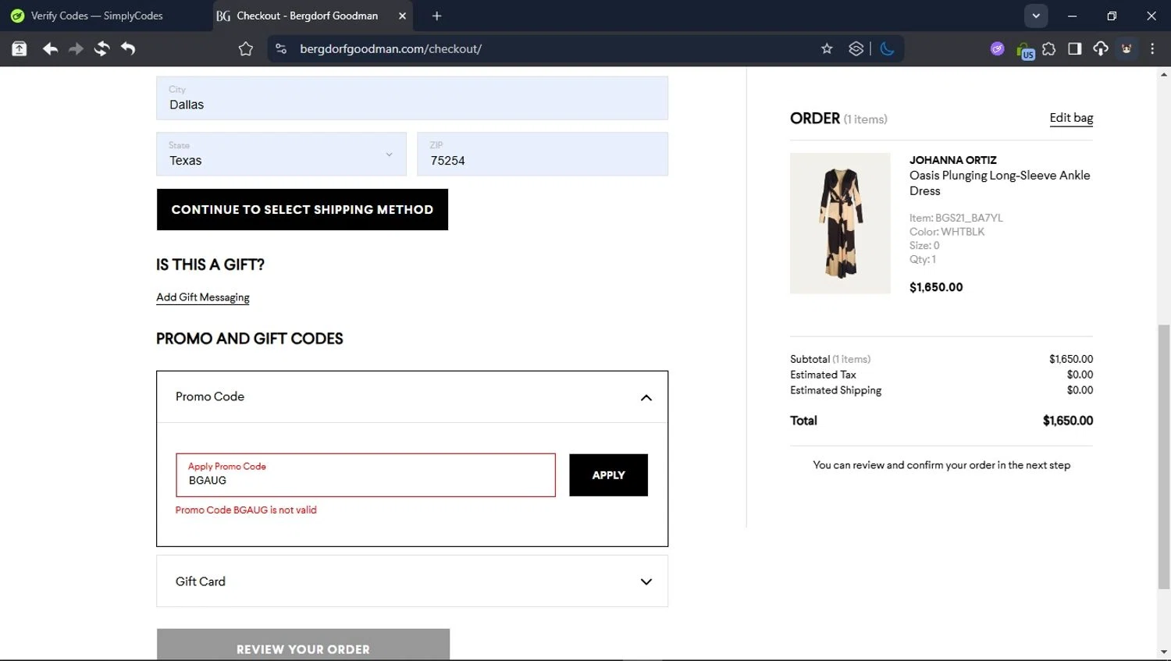
Task: Click the forward navigation arrow
Action: click(x=76, y=48)
